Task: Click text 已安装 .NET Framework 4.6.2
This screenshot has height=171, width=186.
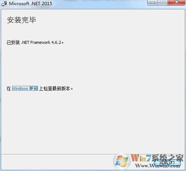Action: 35,42
